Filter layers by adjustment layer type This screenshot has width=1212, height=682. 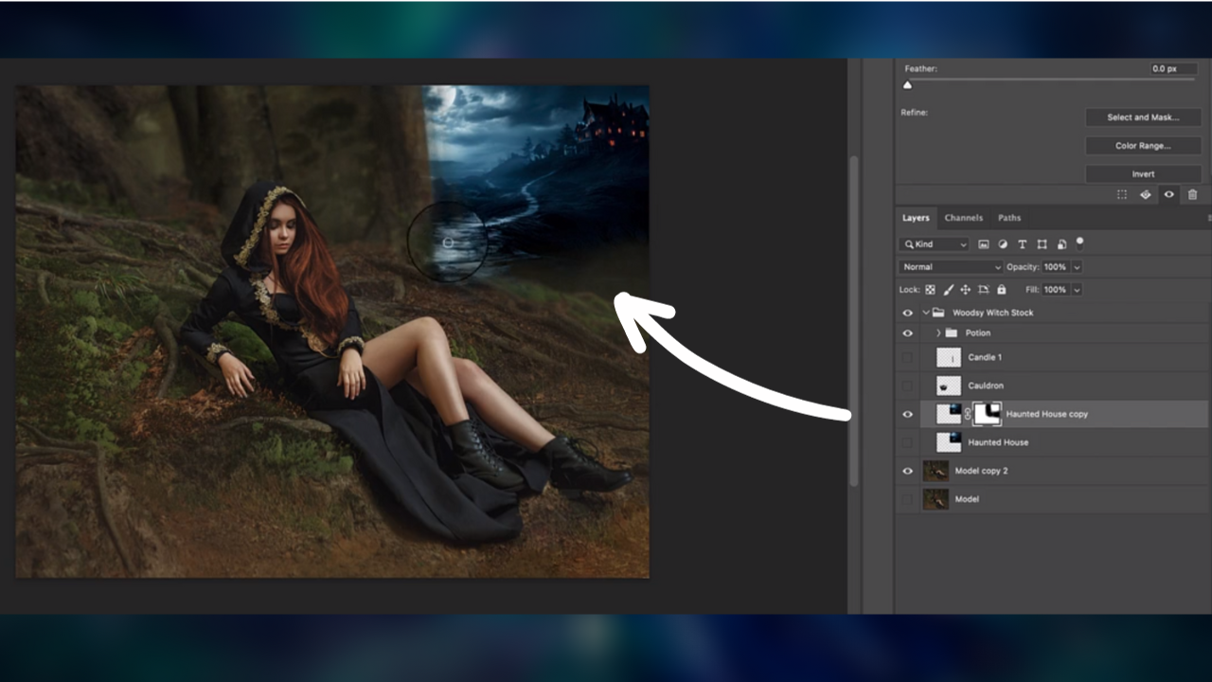click(1004, 244)
